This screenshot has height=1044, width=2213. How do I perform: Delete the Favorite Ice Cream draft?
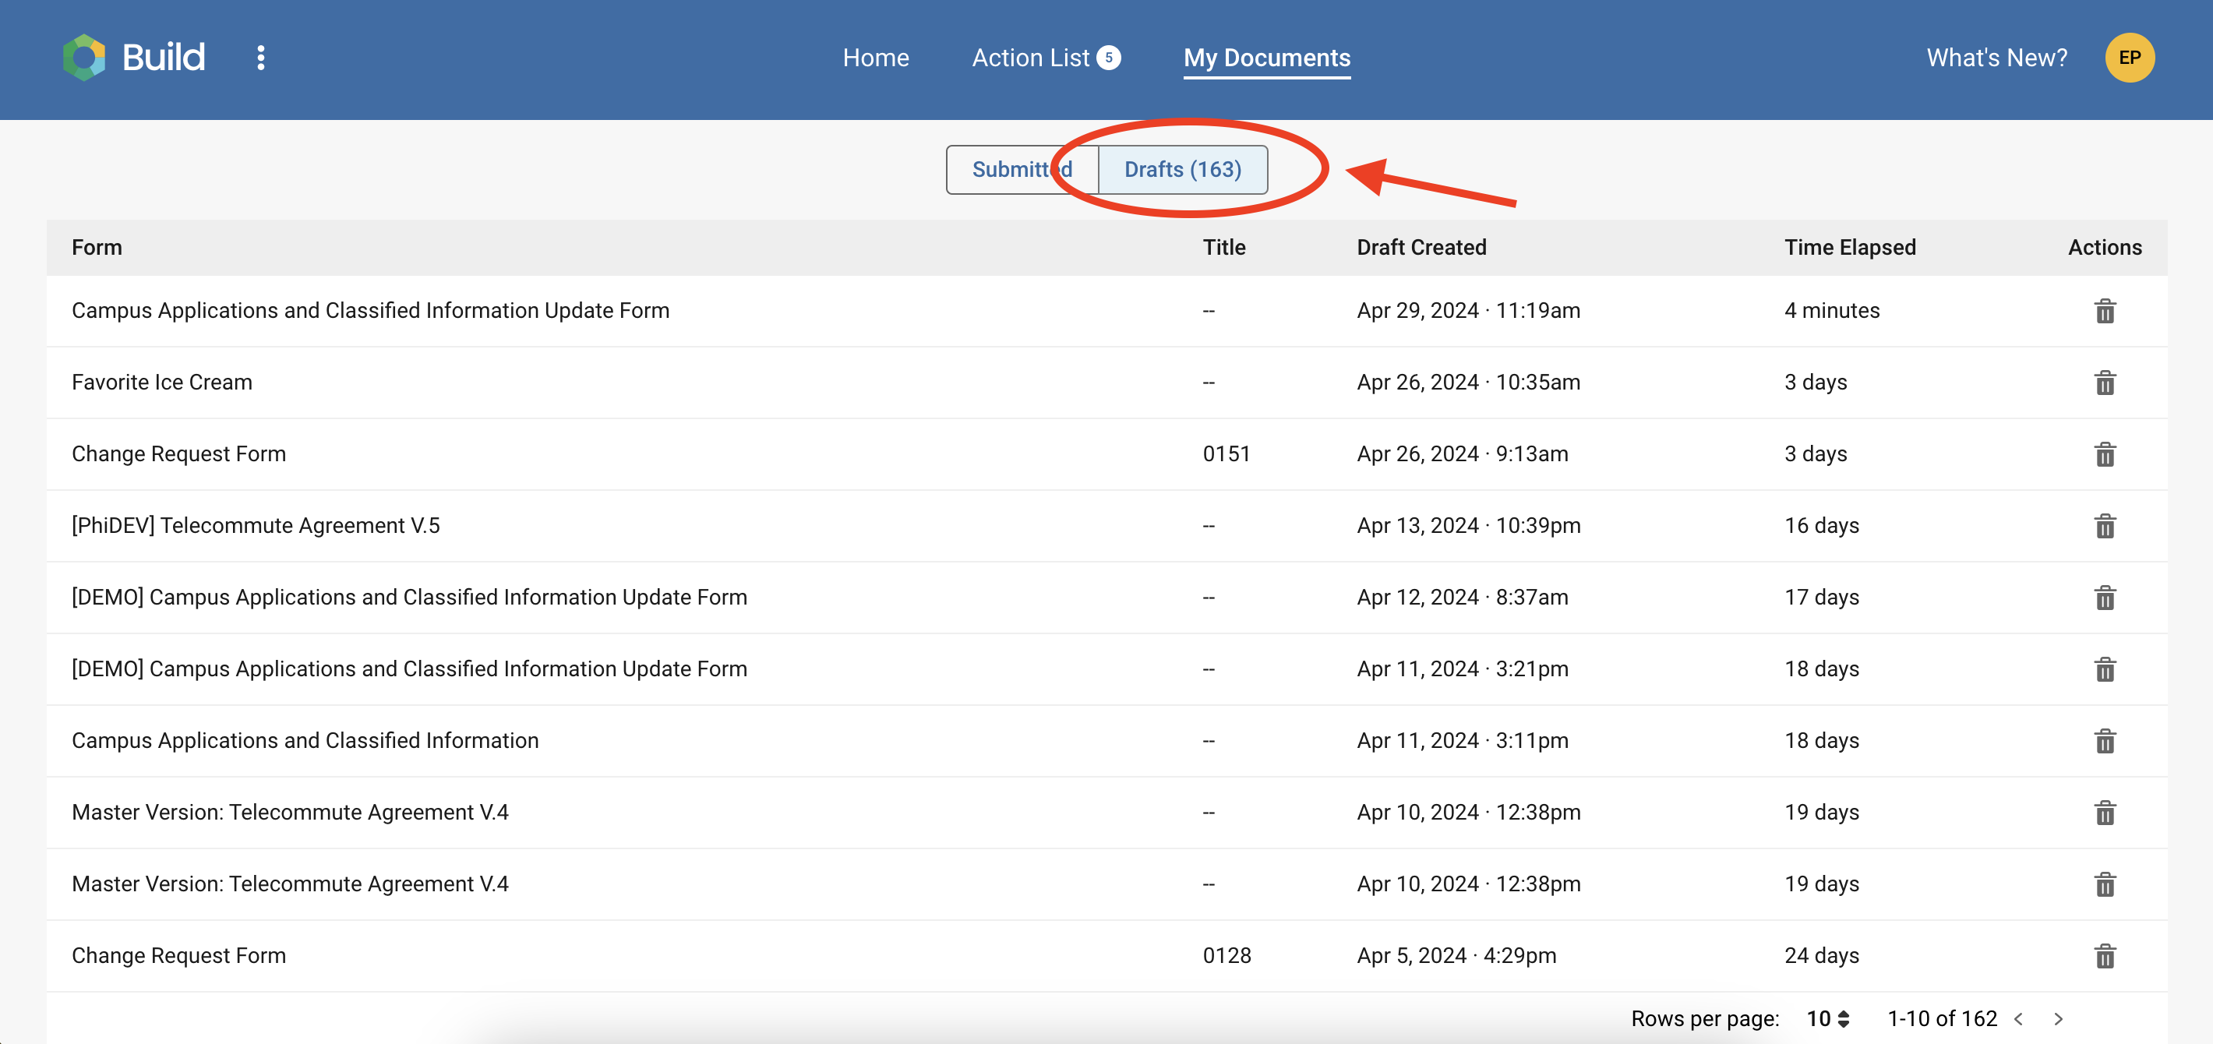point(2105,383)
